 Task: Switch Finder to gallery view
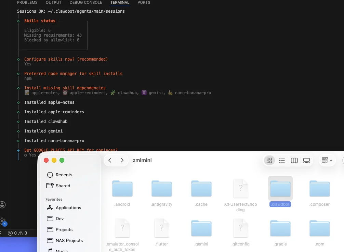[x=306, y=160]
